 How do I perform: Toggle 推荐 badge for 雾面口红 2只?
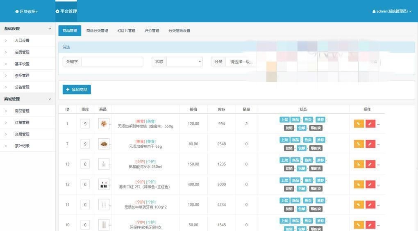click(x=320, y=180)
